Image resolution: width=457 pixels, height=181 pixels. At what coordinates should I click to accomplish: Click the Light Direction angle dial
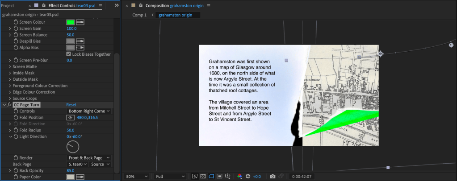73,146
